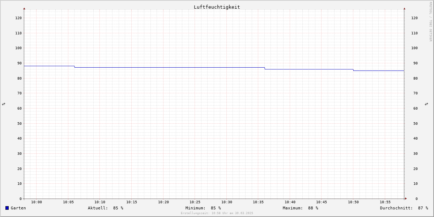Screen dimensions: 434x217
Task: Click the 10:40 time axis label
Action: pyautogui.click(x=290, y=202)
